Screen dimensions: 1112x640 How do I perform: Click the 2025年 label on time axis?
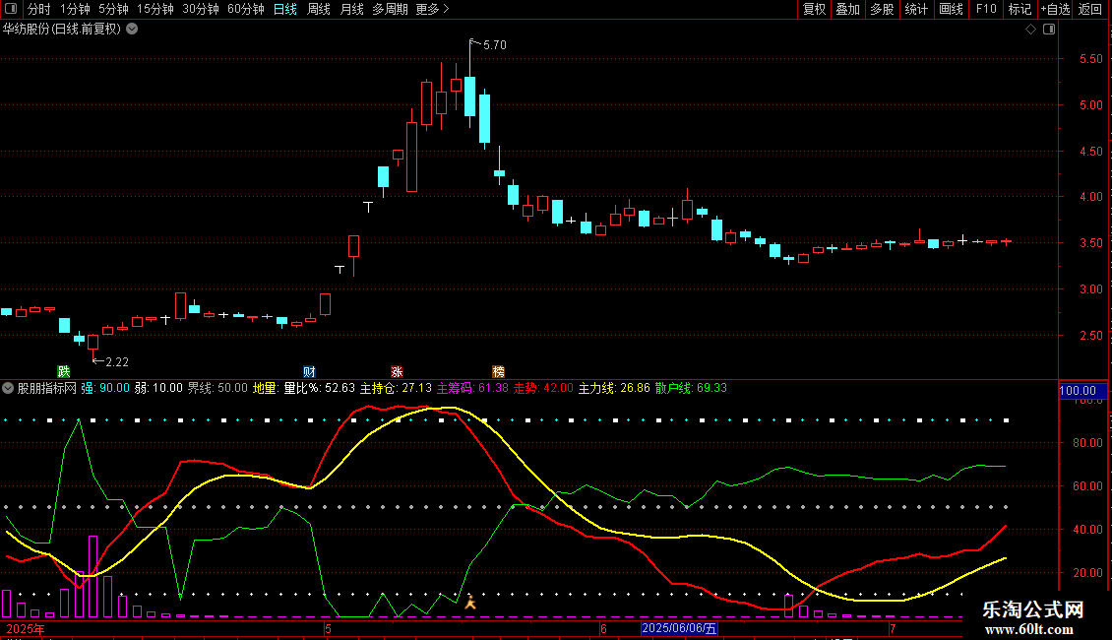point(26,628)
